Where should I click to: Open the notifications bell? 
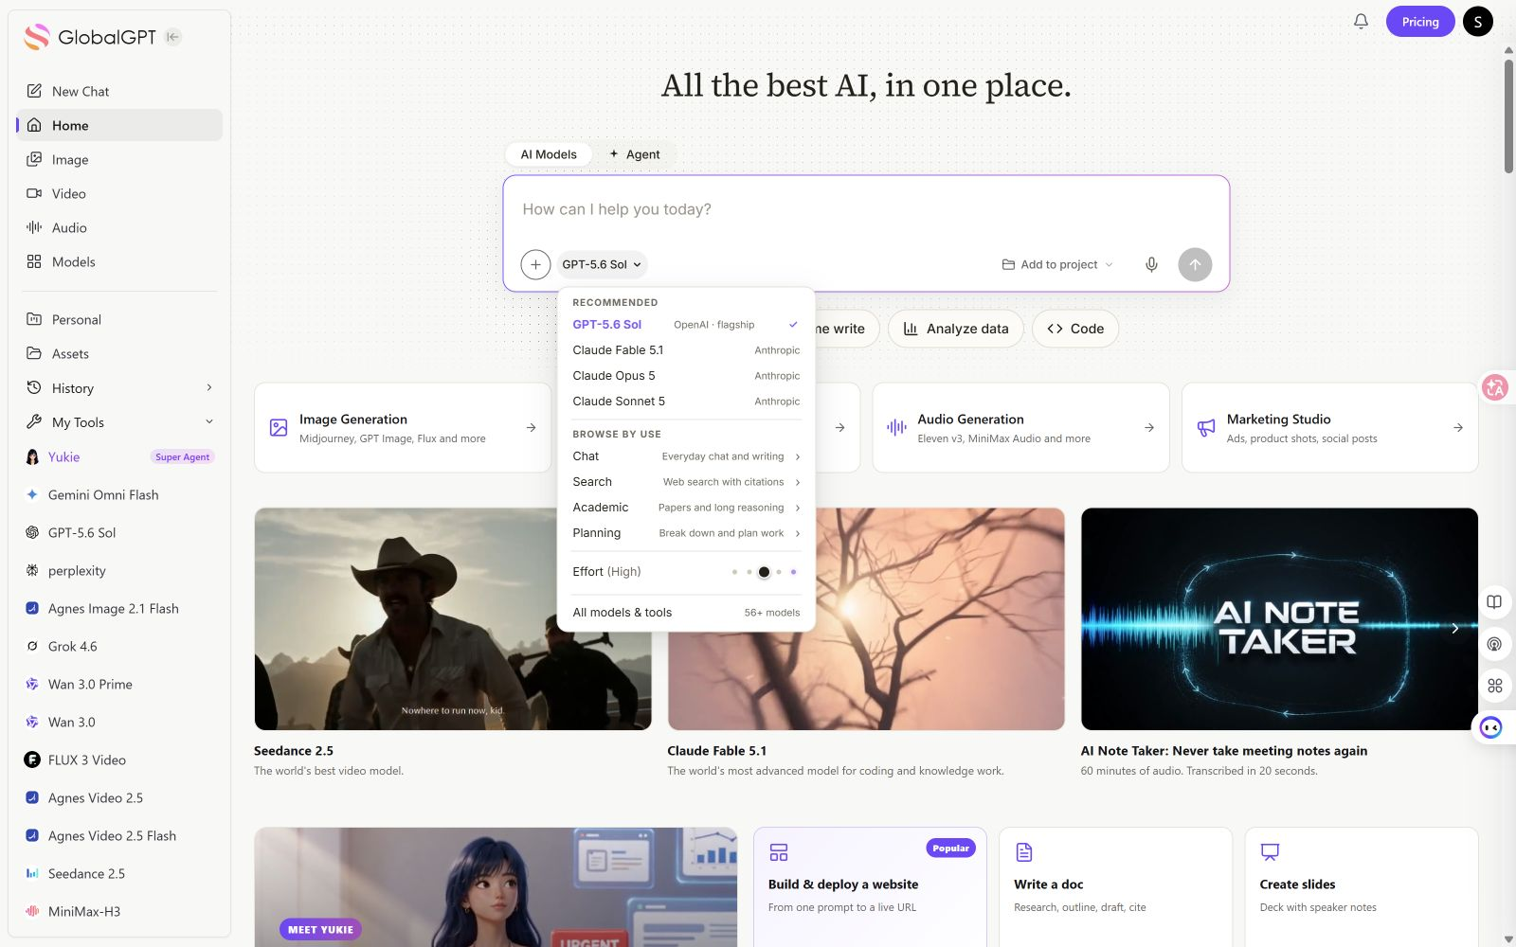[x=1361, y=21]
